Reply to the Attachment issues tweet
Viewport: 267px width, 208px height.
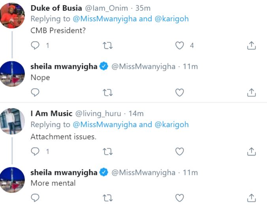click(x=35, y=151)
